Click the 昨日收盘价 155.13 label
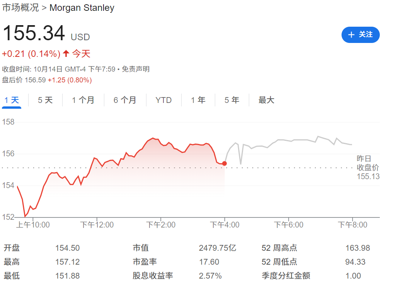The image size is (408, 284). [368, 168]
